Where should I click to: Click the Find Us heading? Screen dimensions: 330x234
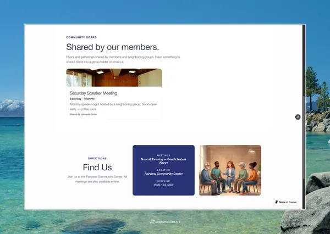point(97,168)
